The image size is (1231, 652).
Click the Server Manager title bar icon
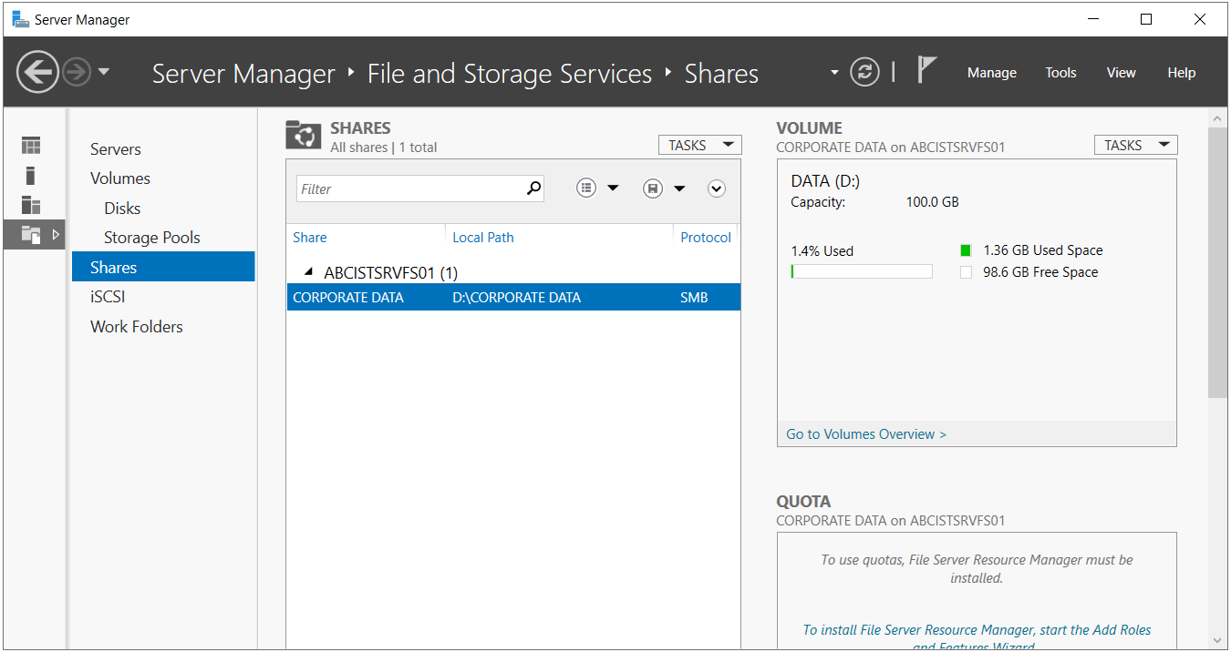[20, 19]
